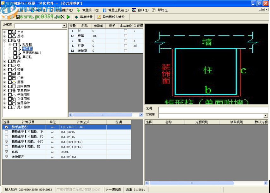Click the 说明 input field
Screen dimensions: 270x193
click(x=213, y=109)
